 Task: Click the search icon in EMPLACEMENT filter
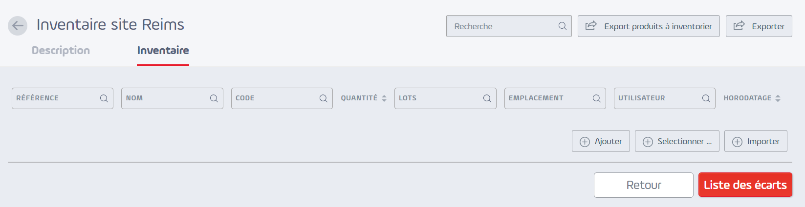(597, 98)
